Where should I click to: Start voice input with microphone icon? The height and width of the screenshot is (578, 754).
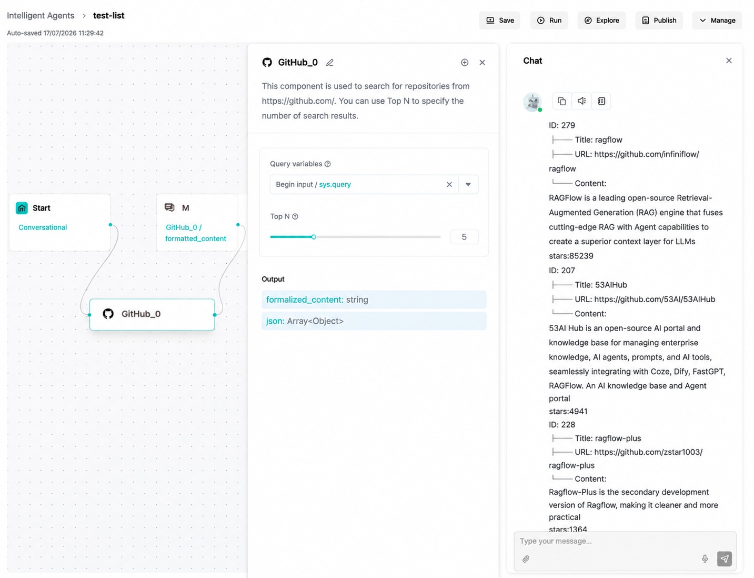(x=705, y=559)
